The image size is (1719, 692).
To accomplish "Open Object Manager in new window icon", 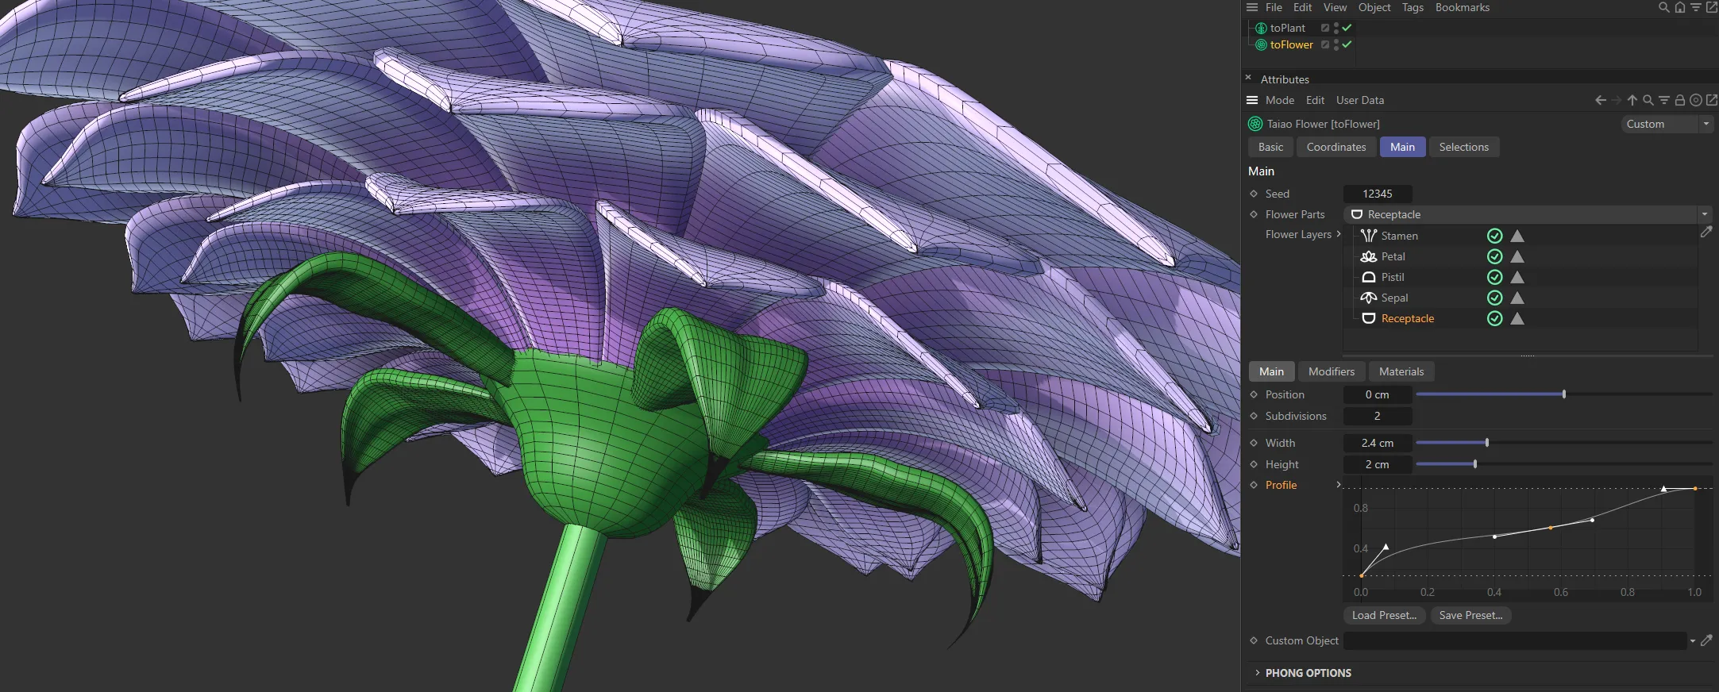I will tap(1711, 7).
